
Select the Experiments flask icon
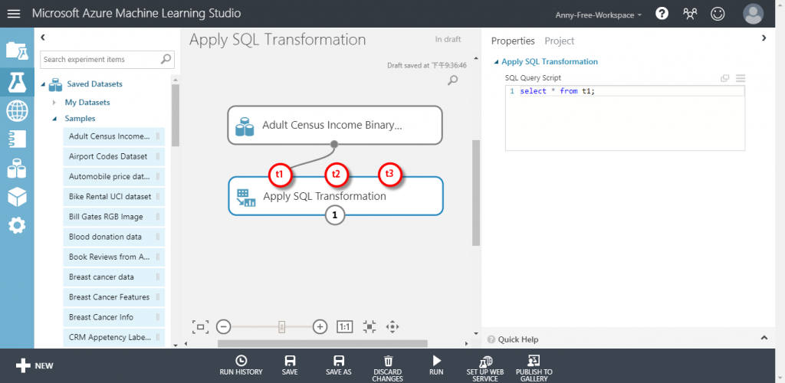tap(17, 81)
